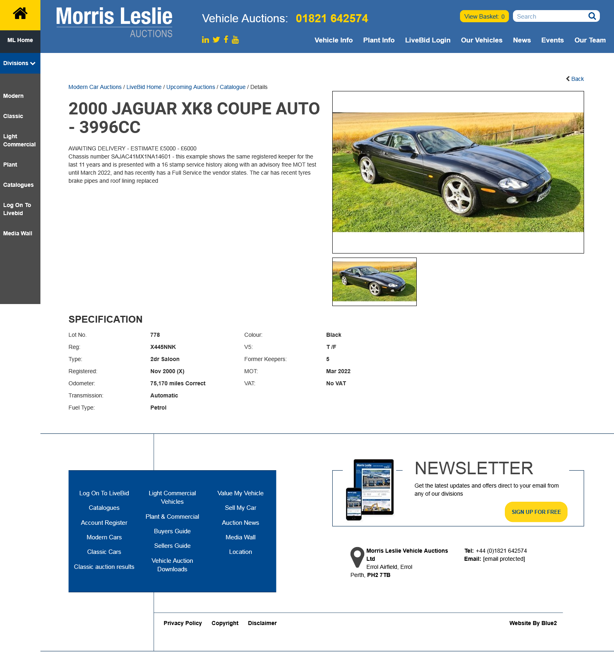Click the newsletter devices image
Image resolution: width=614 pixels, height=657 pixels.
[369, 490]
